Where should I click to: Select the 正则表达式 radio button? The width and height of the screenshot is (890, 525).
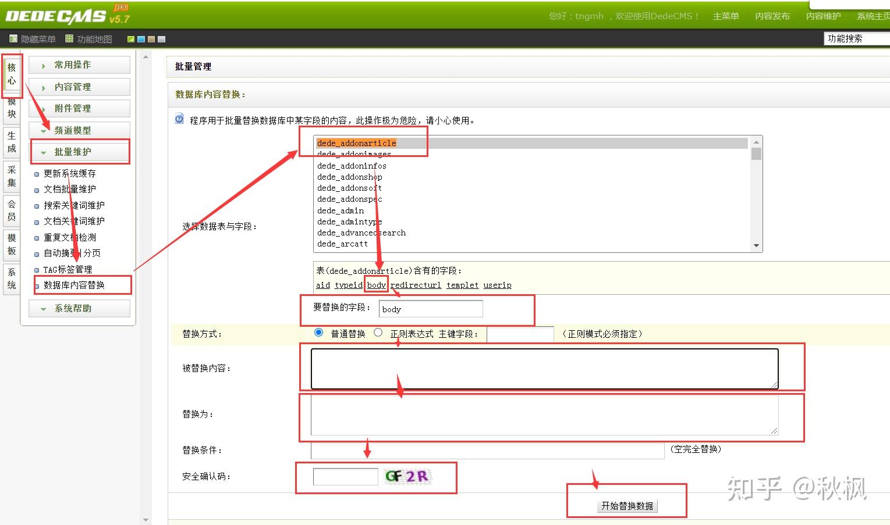(x=378, y=333)
